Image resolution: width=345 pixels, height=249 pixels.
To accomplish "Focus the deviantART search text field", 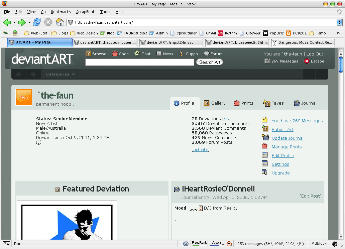I will pos(139,62).
